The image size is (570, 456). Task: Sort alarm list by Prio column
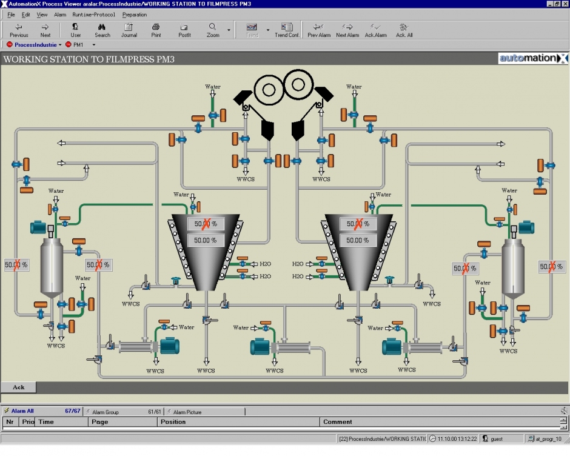27,422
